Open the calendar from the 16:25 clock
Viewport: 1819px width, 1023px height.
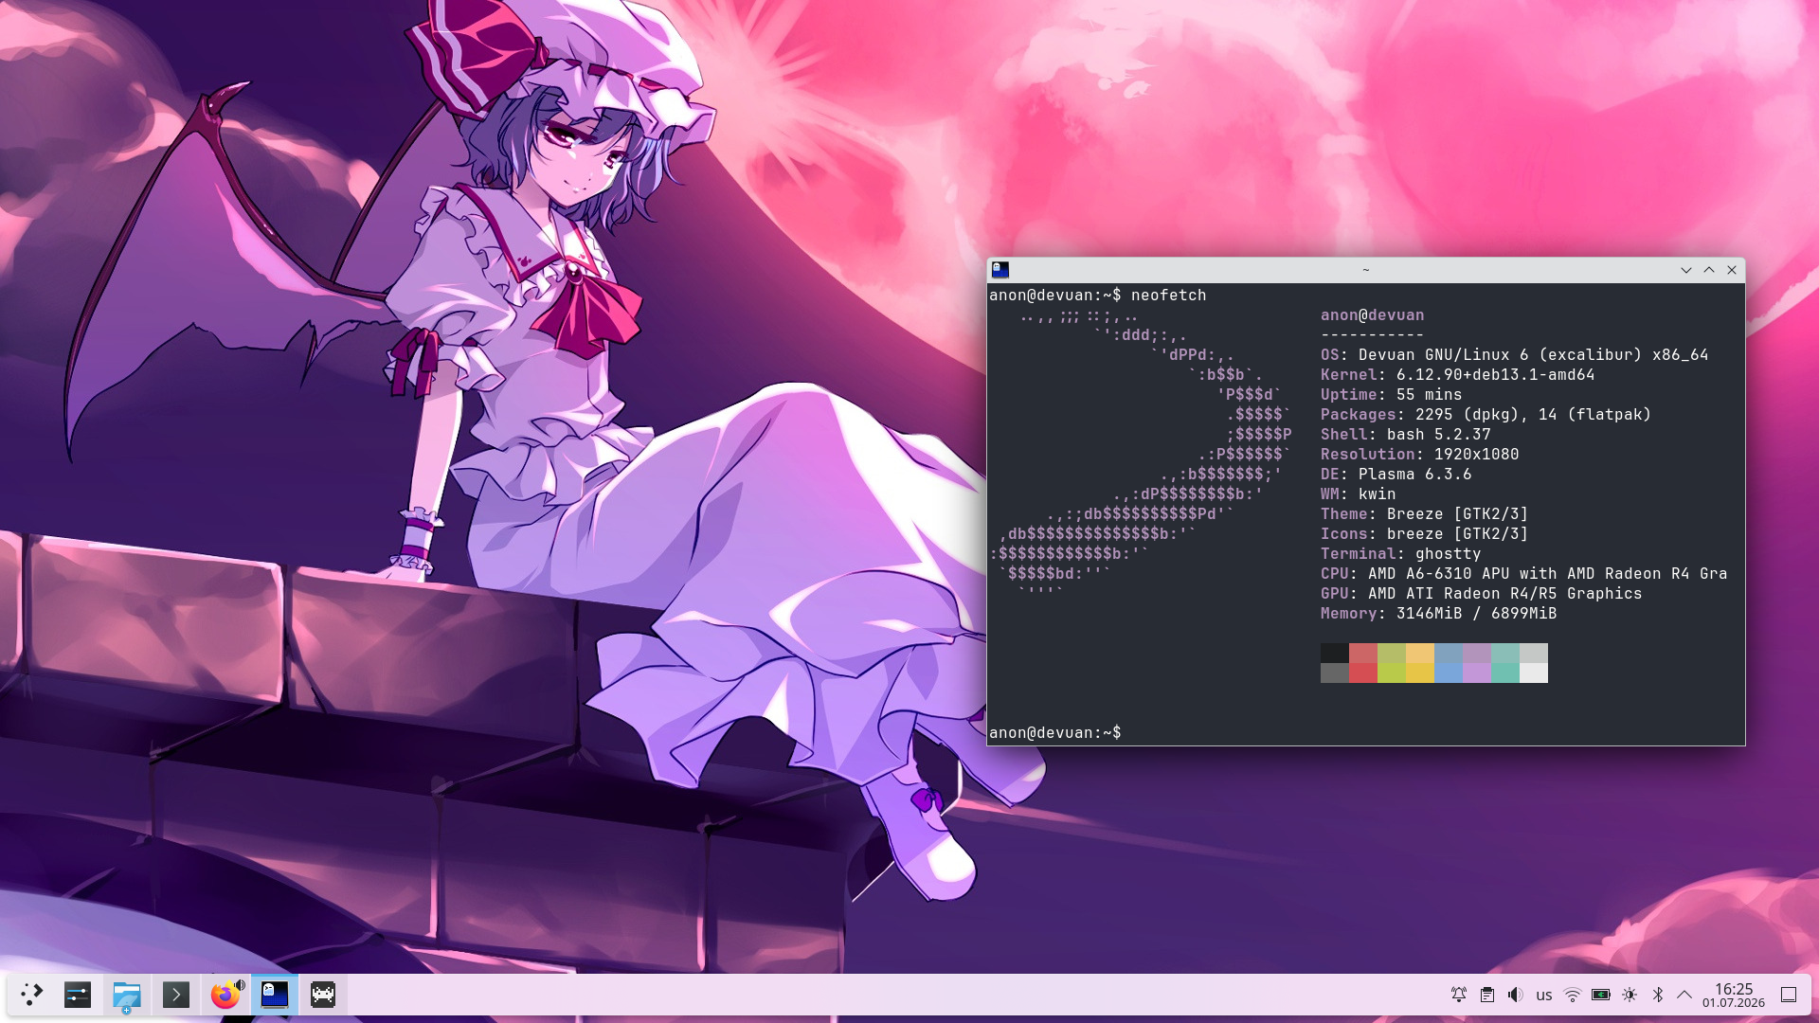[1734, 995]
